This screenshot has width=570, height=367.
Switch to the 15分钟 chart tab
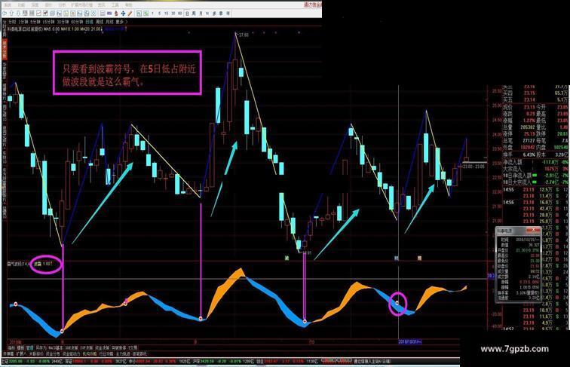(x=48, y=22)
